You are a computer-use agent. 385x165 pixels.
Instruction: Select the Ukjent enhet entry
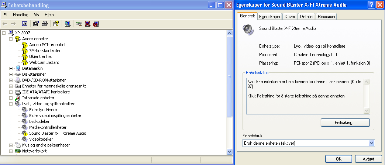[x=41, y=56]
